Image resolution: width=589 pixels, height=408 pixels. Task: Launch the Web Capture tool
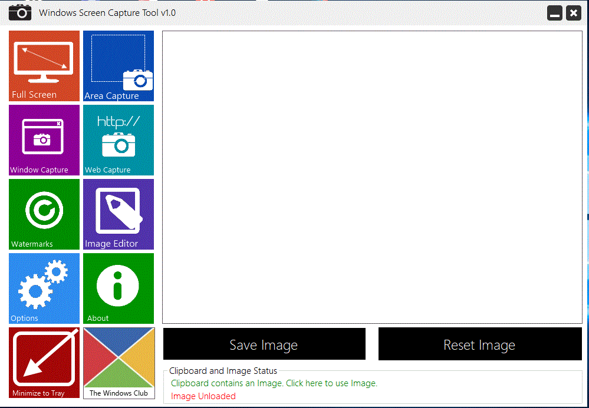tap(118, 140)
